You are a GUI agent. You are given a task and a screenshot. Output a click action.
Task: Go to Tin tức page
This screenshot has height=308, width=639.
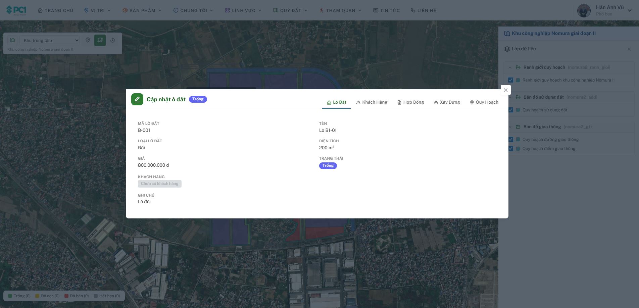click(x=386, y=10)
